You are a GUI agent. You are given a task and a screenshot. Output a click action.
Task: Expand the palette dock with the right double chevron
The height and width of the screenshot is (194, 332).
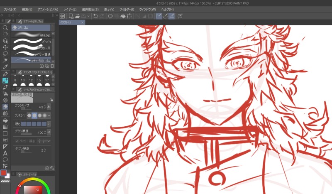click(x=57, y=15)
